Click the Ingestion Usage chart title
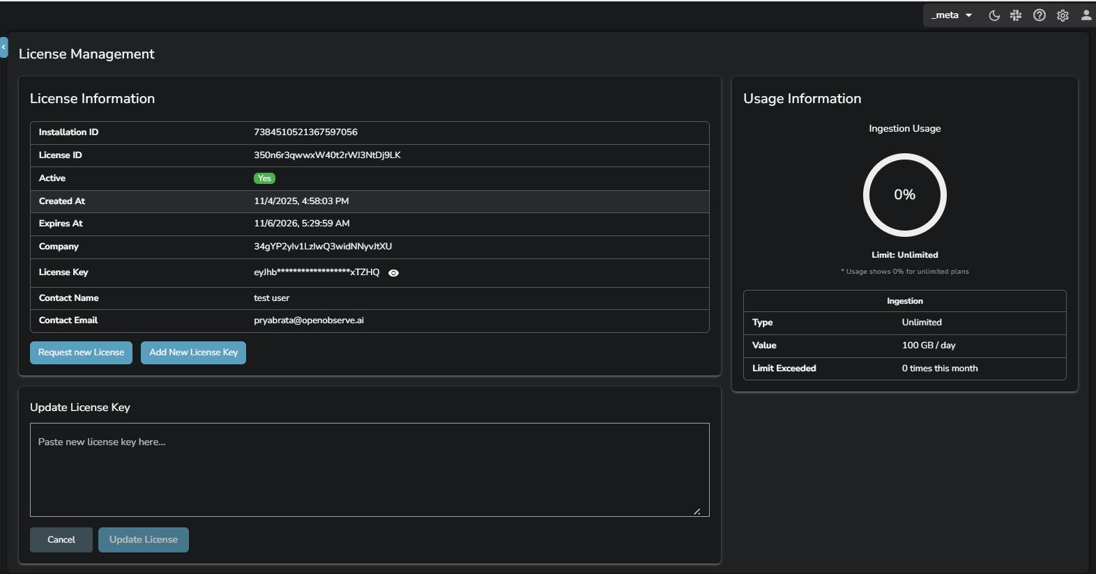Viewport: 1096px width, 574px height. (905, 129)
